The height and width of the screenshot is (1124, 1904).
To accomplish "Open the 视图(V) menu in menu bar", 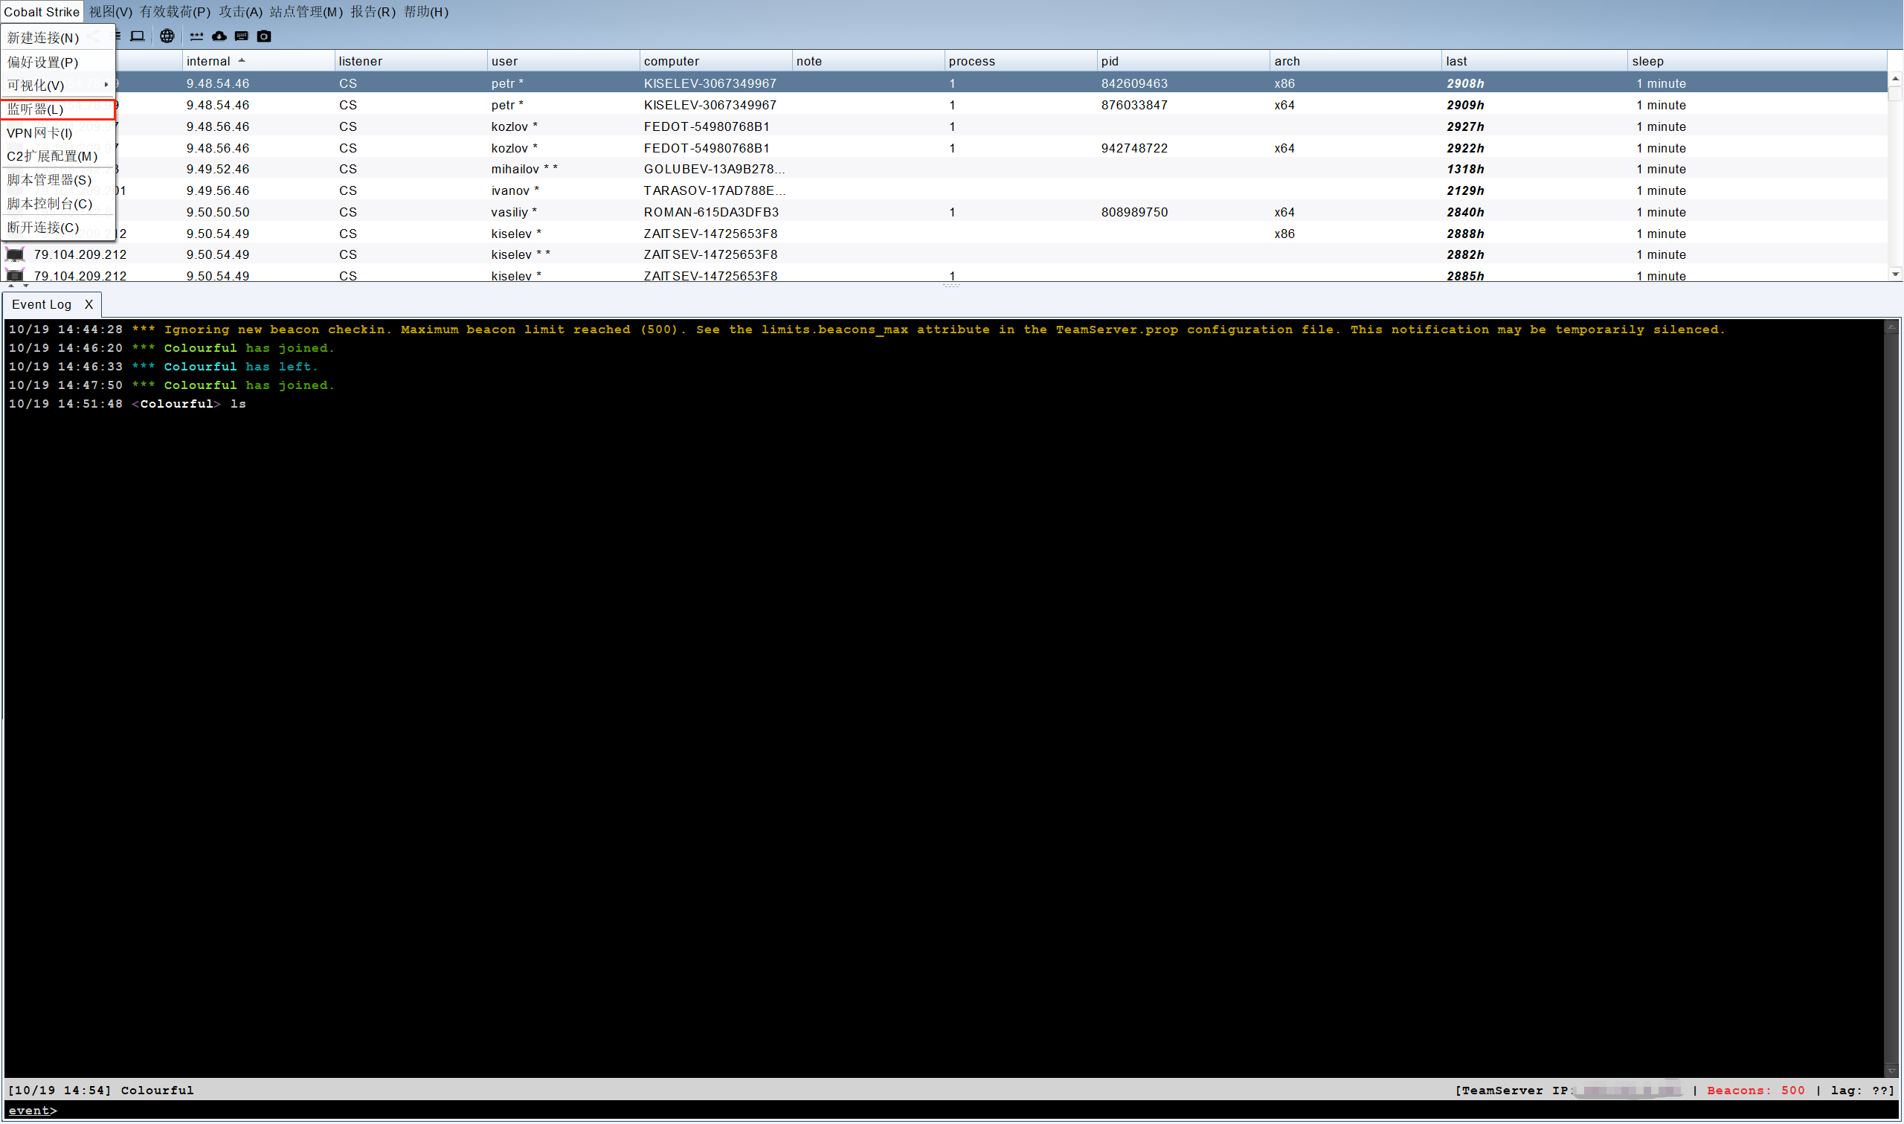I will click(x=111, y=11).
